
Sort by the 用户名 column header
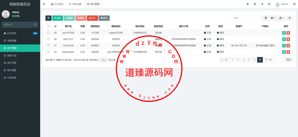(68, 26)
